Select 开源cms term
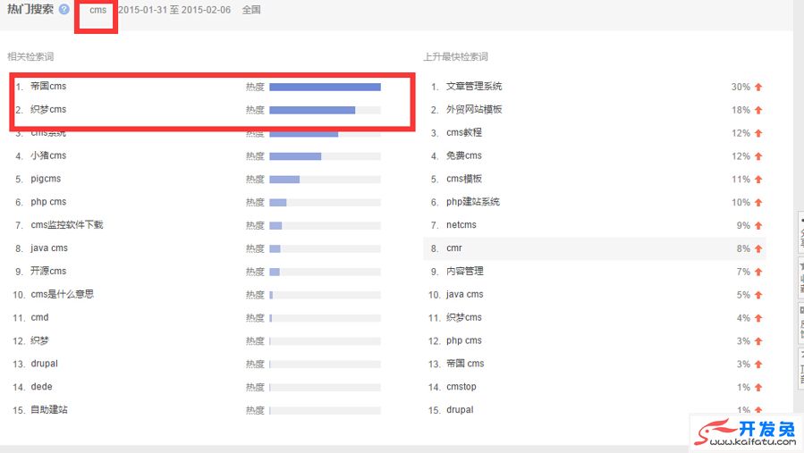This screenshot has height=453, width=804. click(48, 271)
